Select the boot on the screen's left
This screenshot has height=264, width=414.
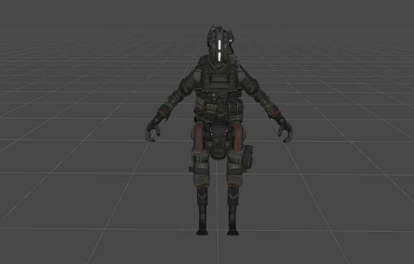202,222
